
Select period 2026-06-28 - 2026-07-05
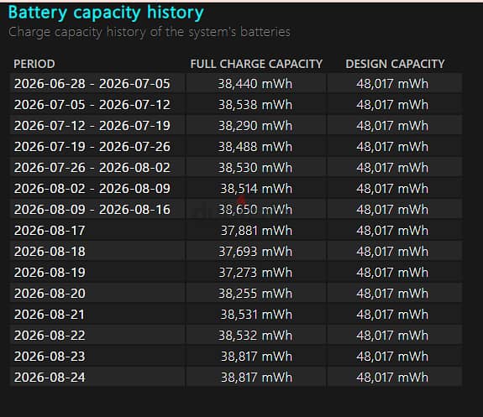pos(92,84)
